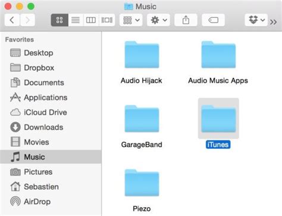
Task: Click the highlighted iTunes folder name
Action: click(x=218, y=145)
